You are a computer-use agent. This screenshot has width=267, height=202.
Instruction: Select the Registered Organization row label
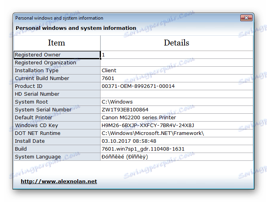[57, 63]
